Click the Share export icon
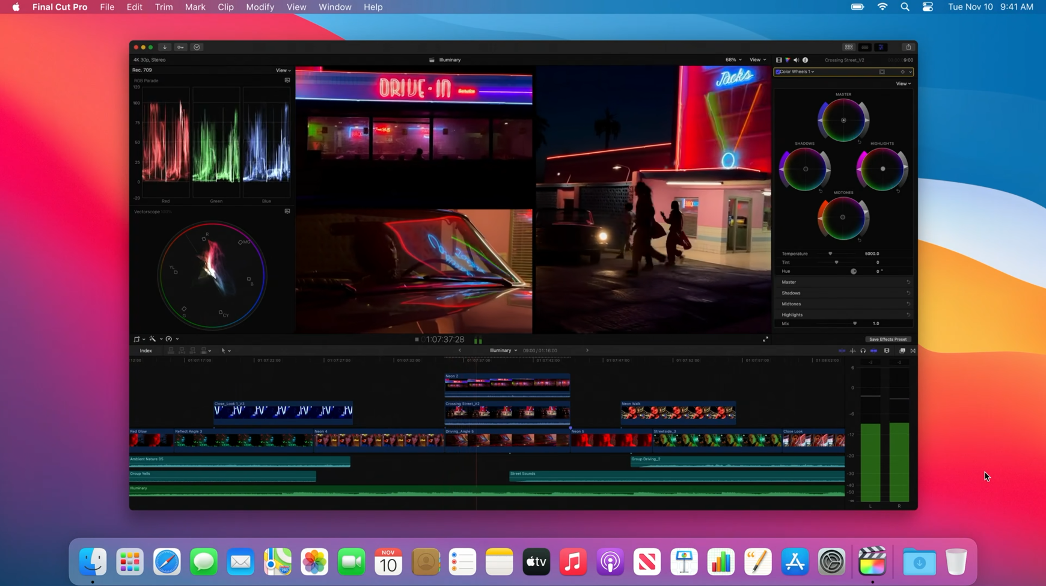The height and width of the screenshot is (586, 1046). point(908,47)
